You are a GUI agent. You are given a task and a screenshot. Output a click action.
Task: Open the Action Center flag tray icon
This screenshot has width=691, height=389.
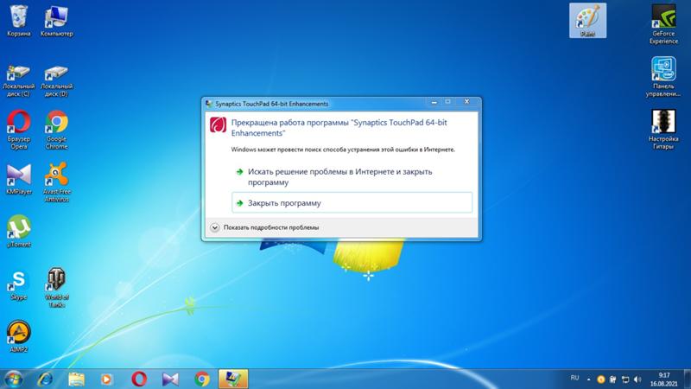(x=612, y=379)
